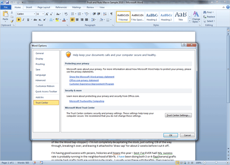Screen dimensions: 230x165
Task: Open Trust Center Settings
Action: pos(178,115)
